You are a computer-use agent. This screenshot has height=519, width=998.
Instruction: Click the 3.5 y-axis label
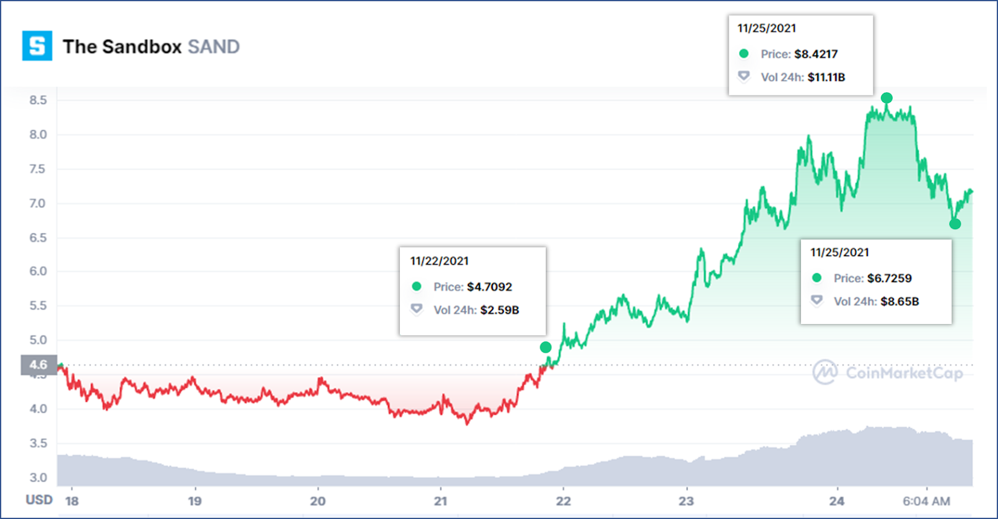tap(38, 443)
